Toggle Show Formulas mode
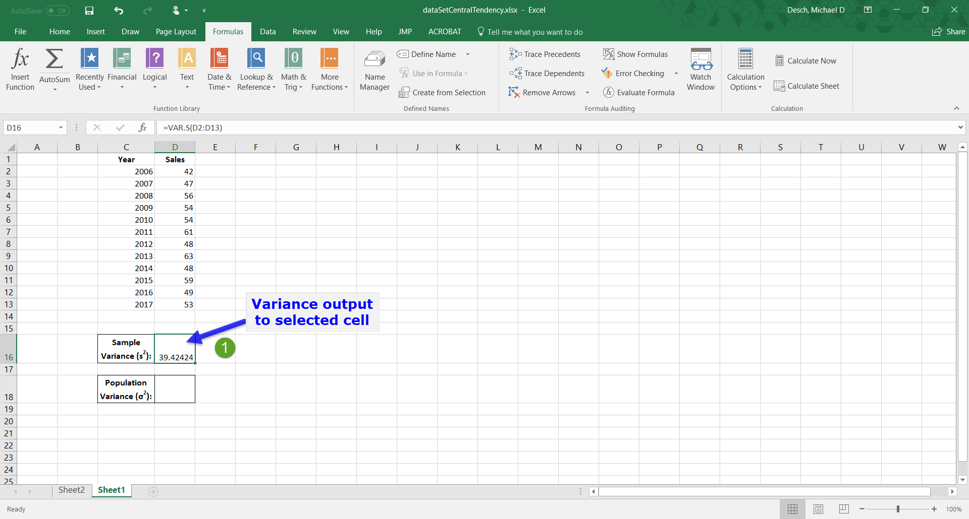The height and width of the screenshot is (519, 969). pos(635,54)
